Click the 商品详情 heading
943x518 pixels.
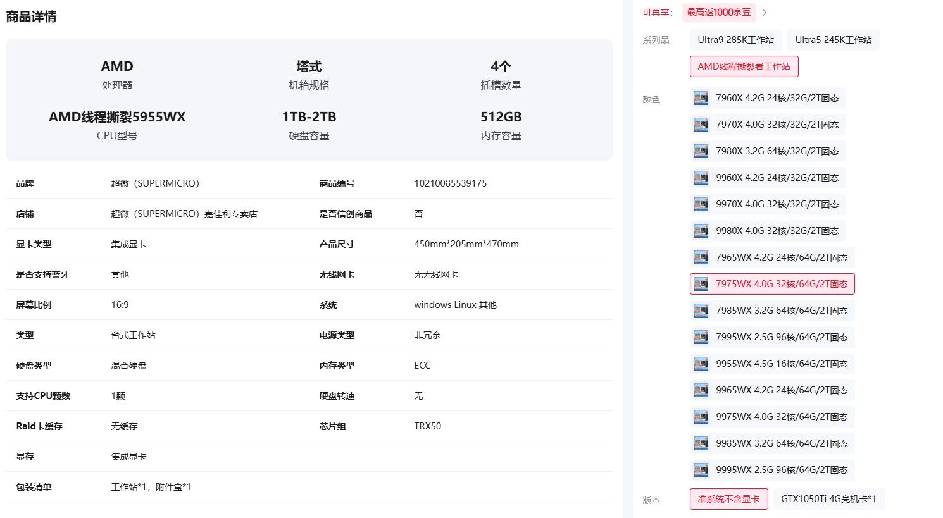pos(31,17)
